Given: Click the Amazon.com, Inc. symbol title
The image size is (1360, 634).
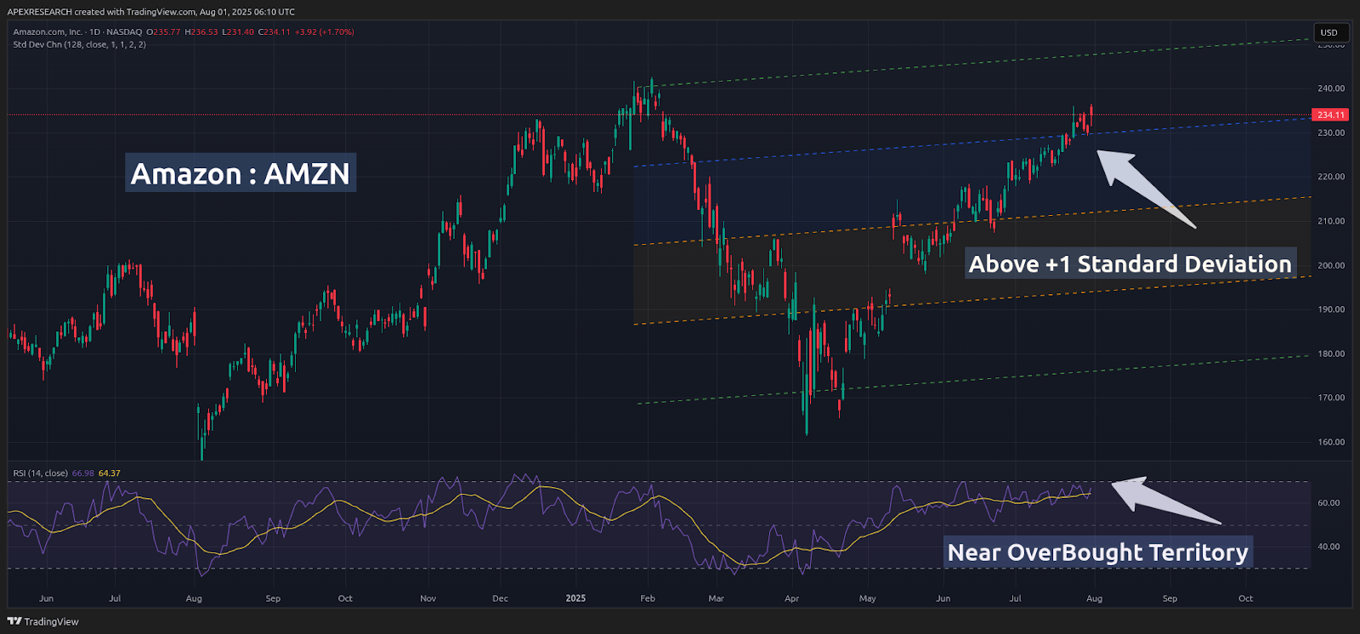Looking at the screenshot, I should tap(48, 32).
